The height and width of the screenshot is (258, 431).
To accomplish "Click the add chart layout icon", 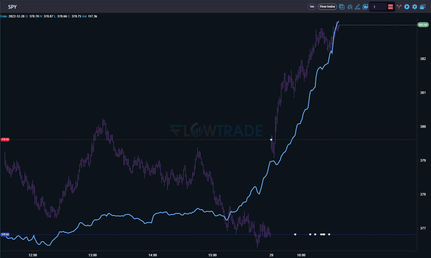I will pyautogui.click(x=342, y=6).
